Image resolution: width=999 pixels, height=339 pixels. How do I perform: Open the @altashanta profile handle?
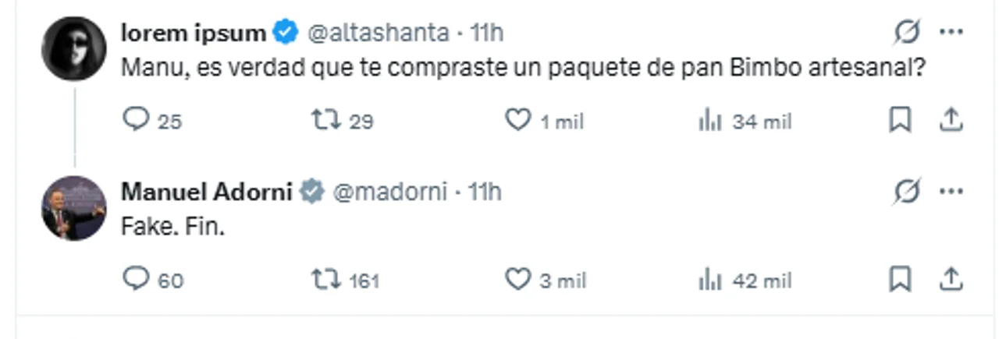[x=379, y=33]
